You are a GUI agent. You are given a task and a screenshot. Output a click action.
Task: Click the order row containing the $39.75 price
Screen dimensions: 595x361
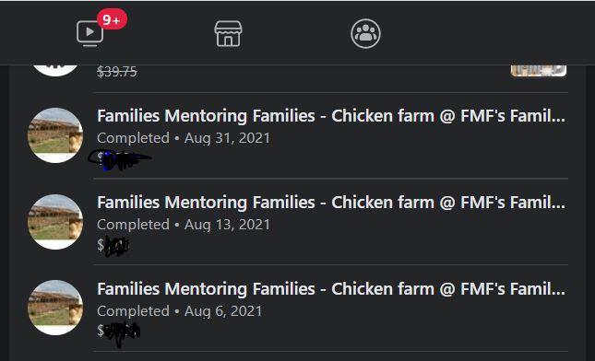click(x=299, y=71)
